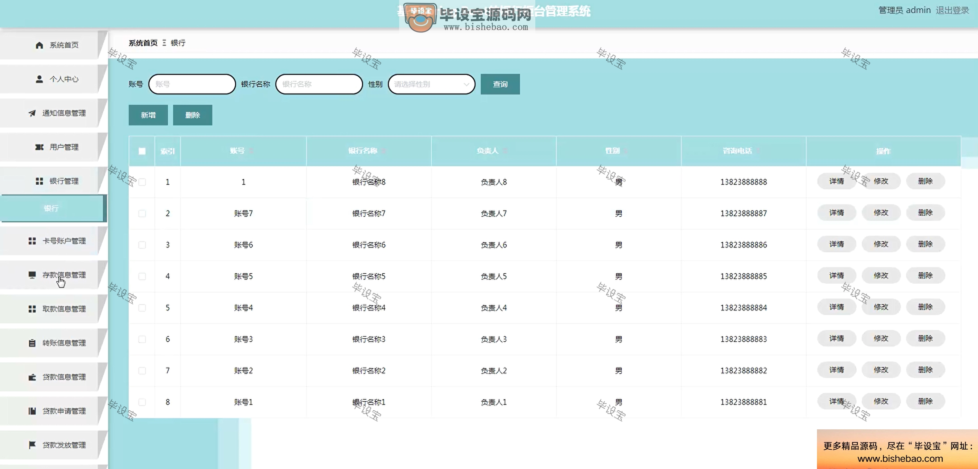The height and width of the screenshot is (469, 978).
Task: Click the wallet icon beside 贷款信息管理
Action: [x=32, y=377]
